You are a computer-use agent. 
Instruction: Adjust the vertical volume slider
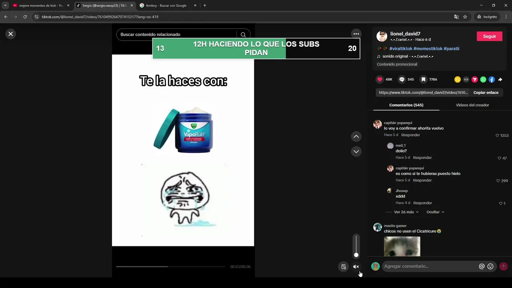[x=356, y=246]
